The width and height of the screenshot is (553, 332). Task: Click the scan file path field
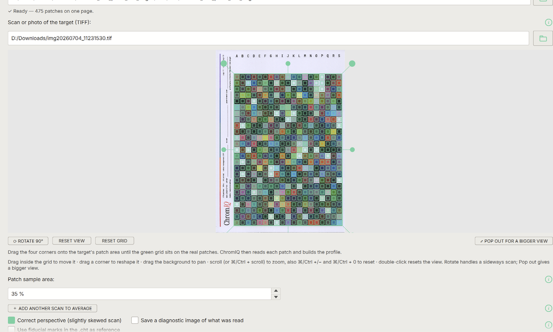[x=268, y=38]
